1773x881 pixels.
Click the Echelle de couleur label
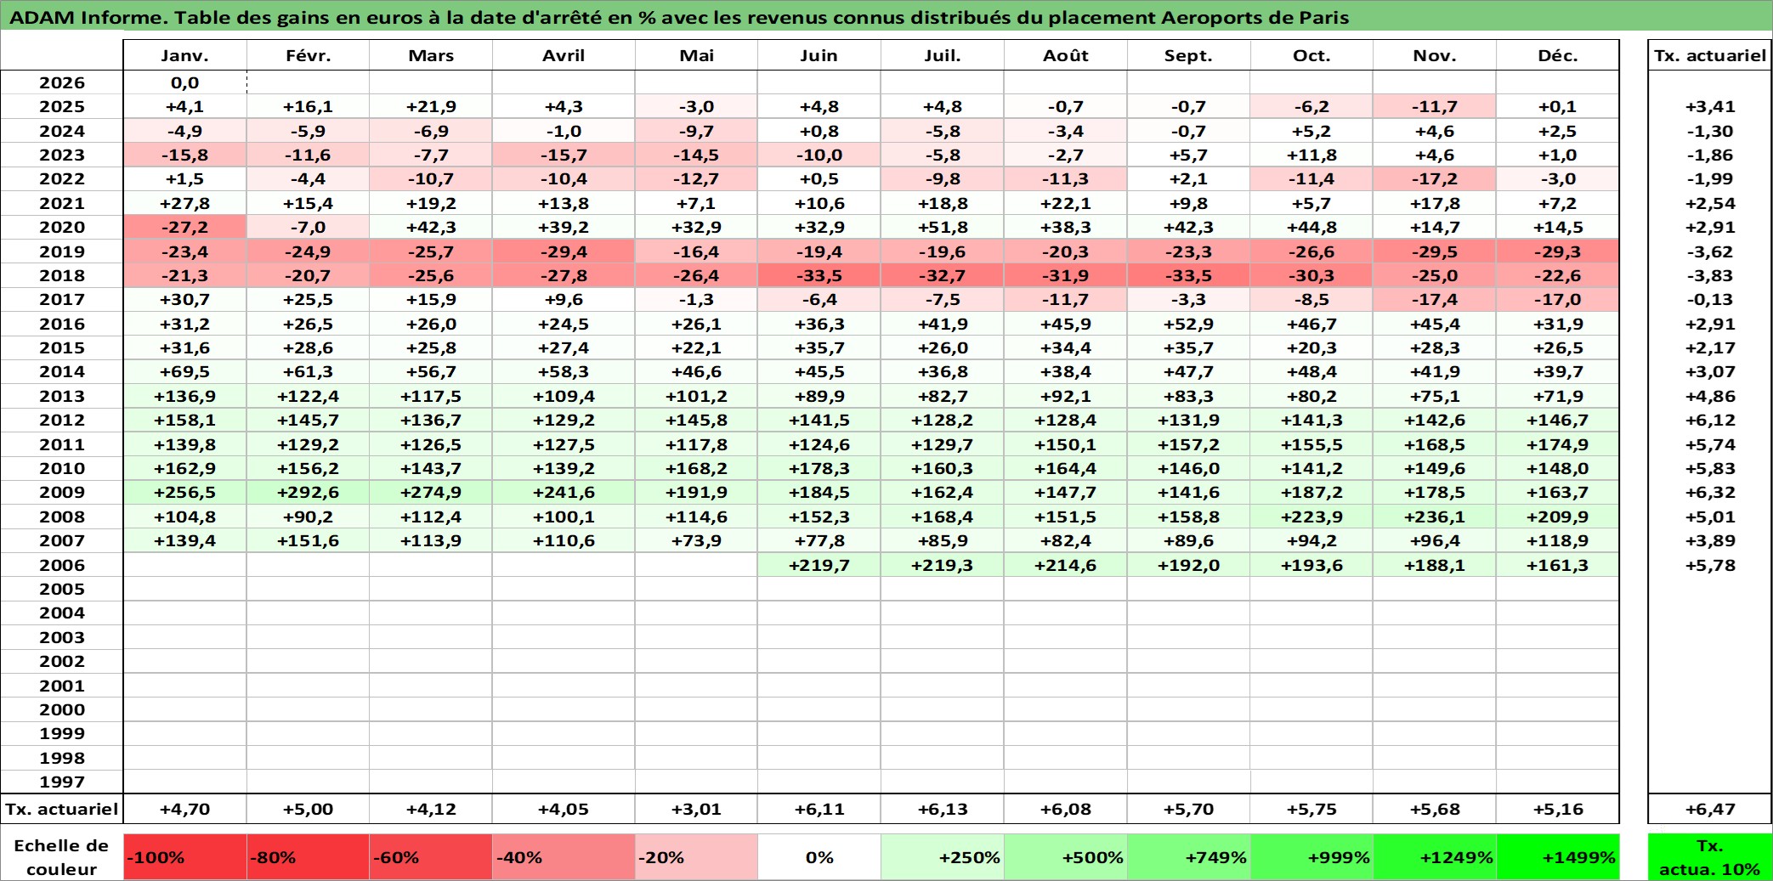tap(62, 857)
